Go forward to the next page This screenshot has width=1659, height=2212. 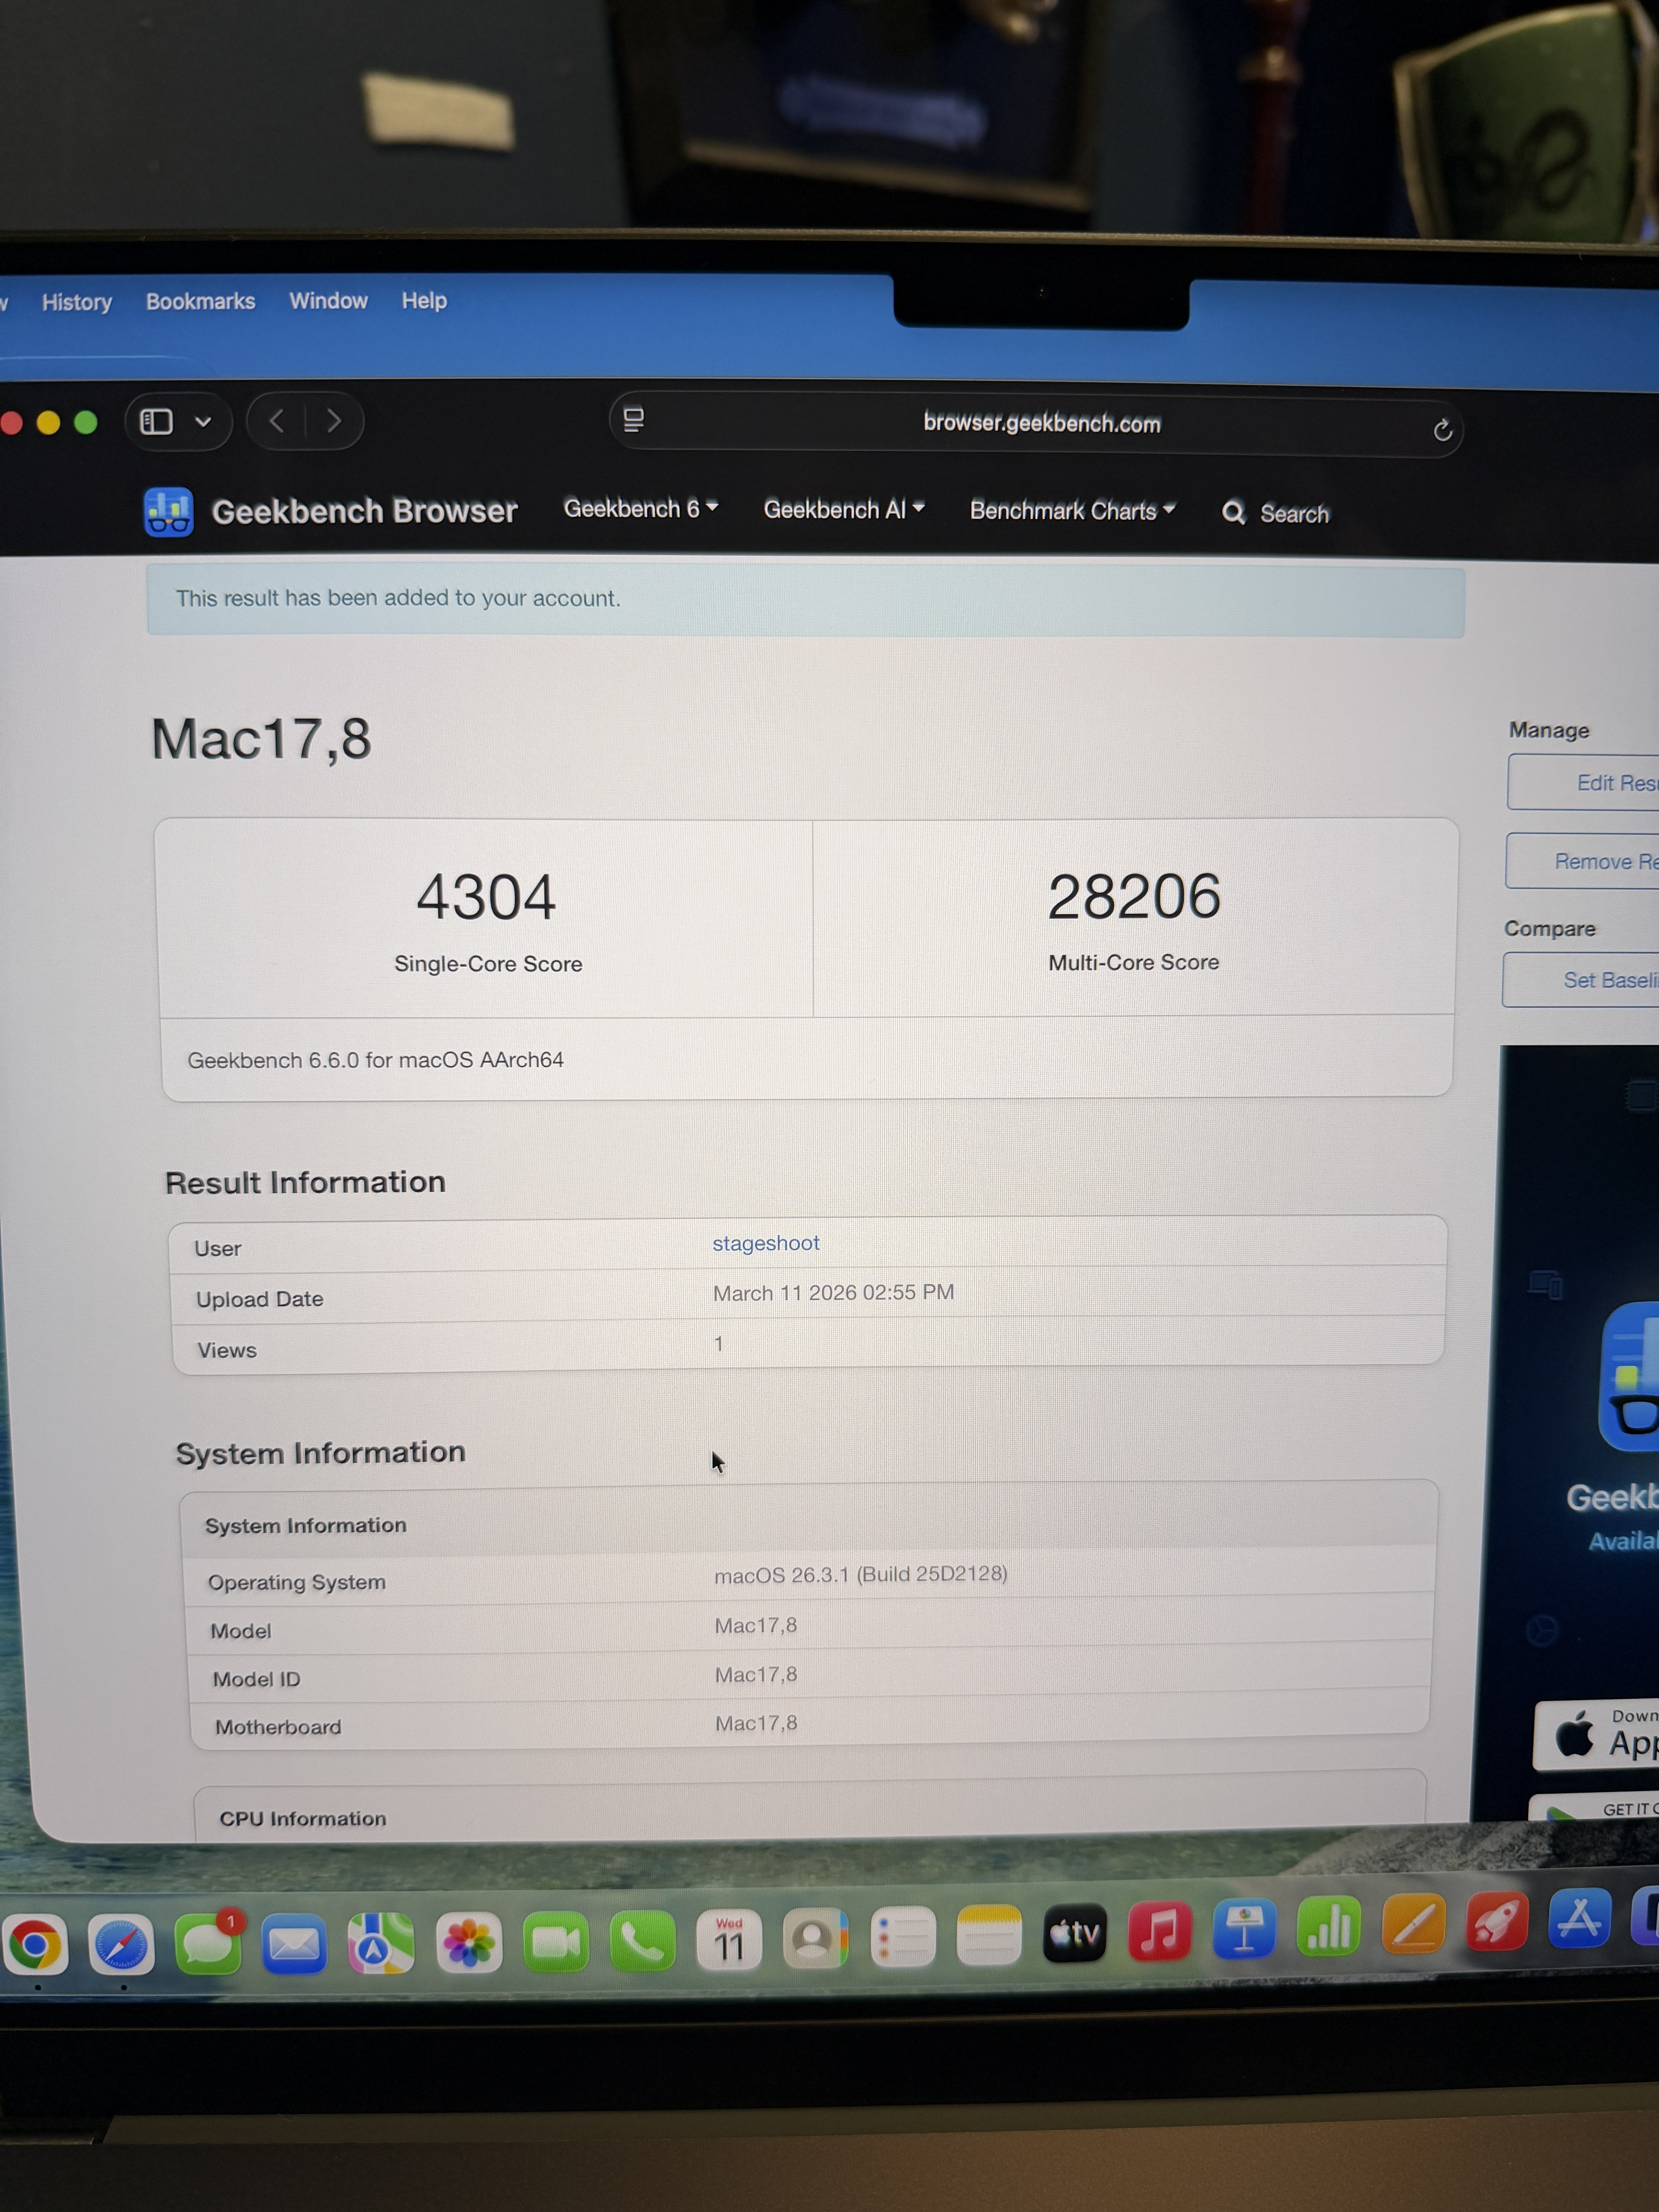coord(334,421)
